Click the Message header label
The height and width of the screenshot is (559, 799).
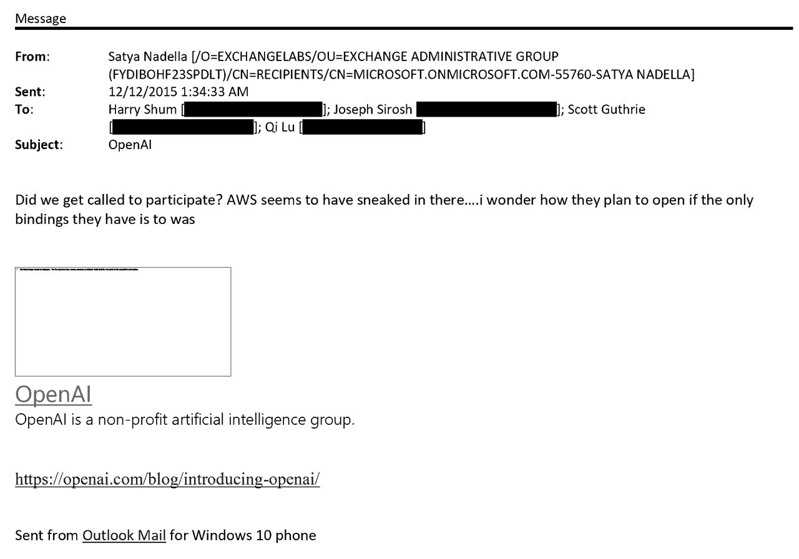41,19
